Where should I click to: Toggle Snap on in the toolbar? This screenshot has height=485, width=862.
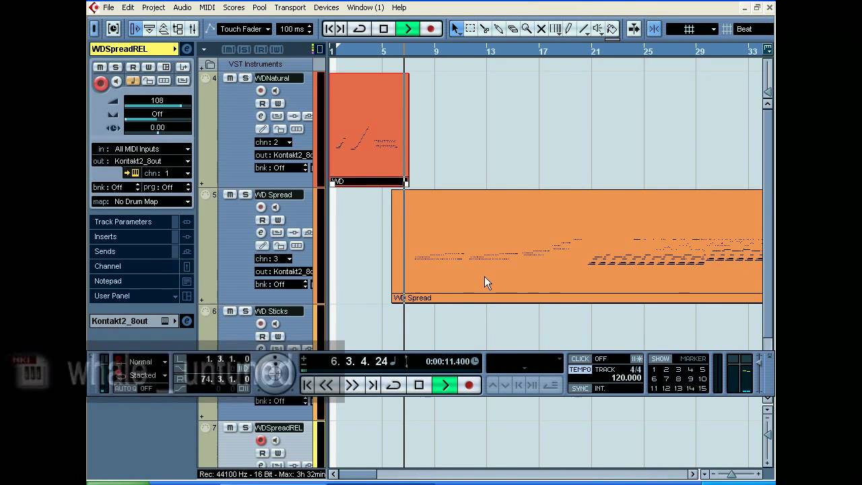pos(654,29)
